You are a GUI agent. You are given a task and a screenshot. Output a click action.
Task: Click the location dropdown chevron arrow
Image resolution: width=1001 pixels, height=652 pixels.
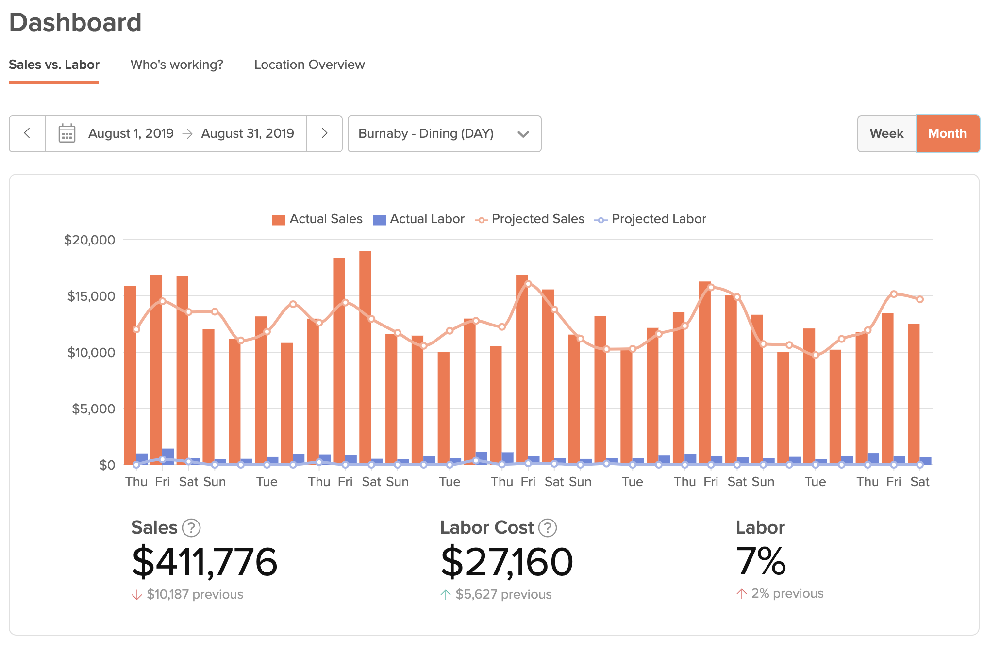[523, 134]
